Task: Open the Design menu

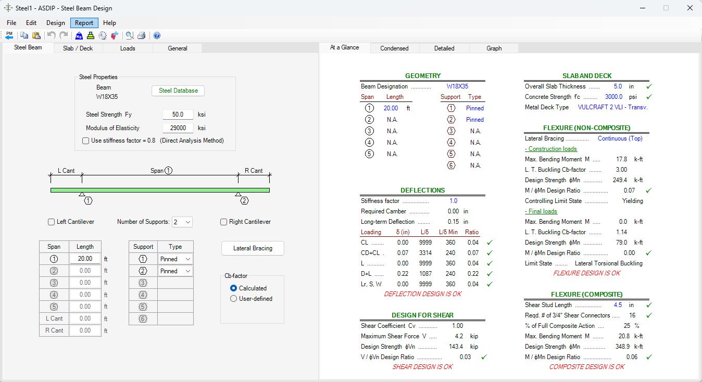Action: (x=56, y=23)
